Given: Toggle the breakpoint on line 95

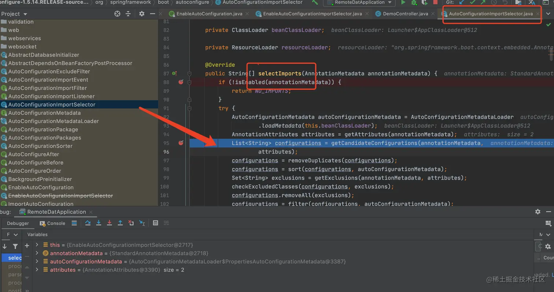Looking at the screenshot, I should (181, 143).
